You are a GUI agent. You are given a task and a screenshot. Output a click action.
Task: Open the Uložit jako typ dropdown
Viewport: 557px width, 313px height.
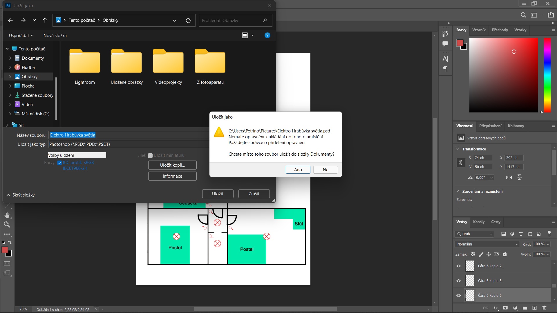tap(128, 144)
